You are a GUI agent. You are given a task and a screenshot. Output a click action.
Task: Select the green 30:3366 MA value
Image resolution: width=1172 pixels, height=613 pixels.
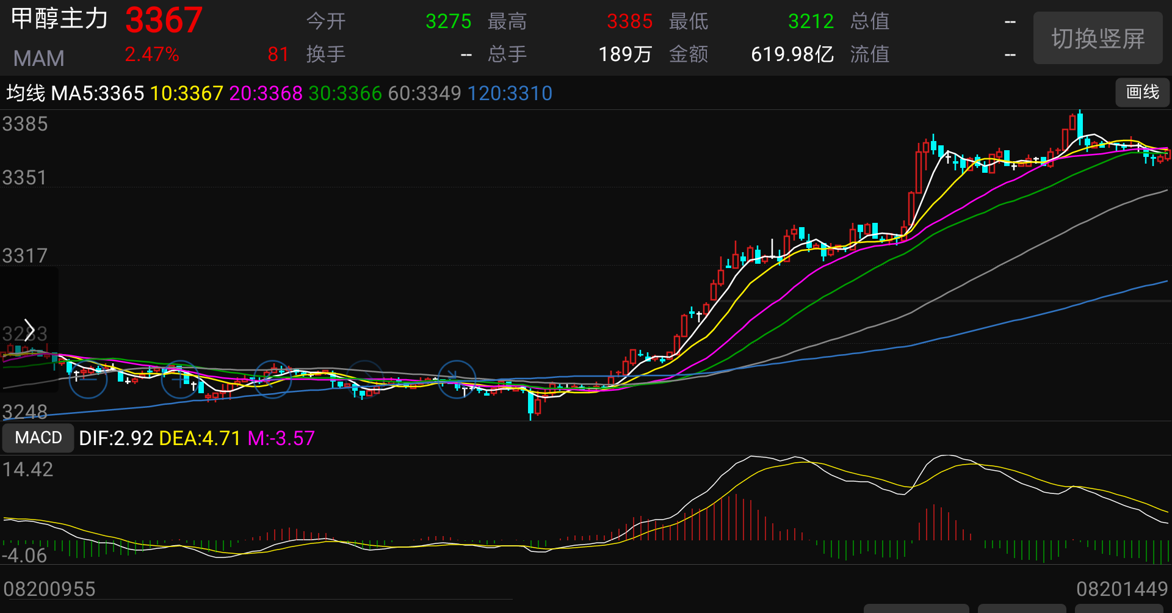tap(345, 93)
